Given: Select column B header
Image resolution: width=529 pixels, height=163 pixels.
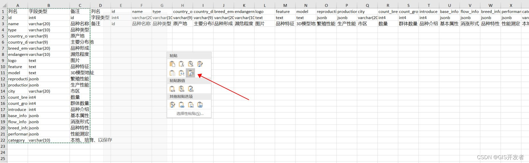Looking at the screenshot, I should point(49,5).
